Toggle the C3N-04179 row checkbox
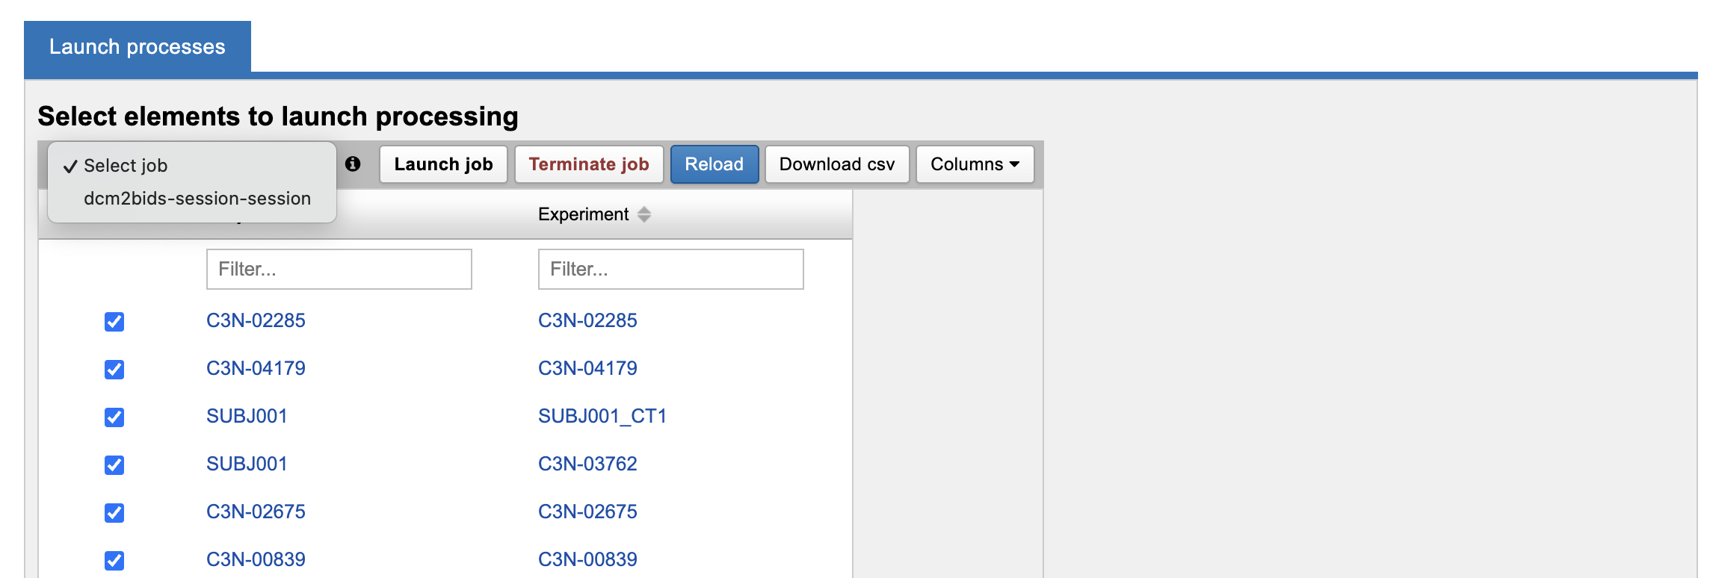The image size is (1710, 578). [114, 370]
